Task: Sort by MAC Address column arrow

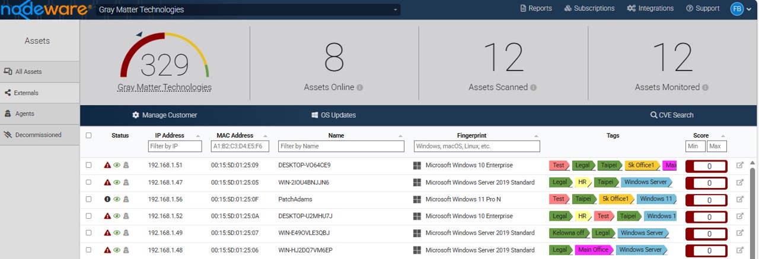Action: pyautogui.click(x=266, y=136)
